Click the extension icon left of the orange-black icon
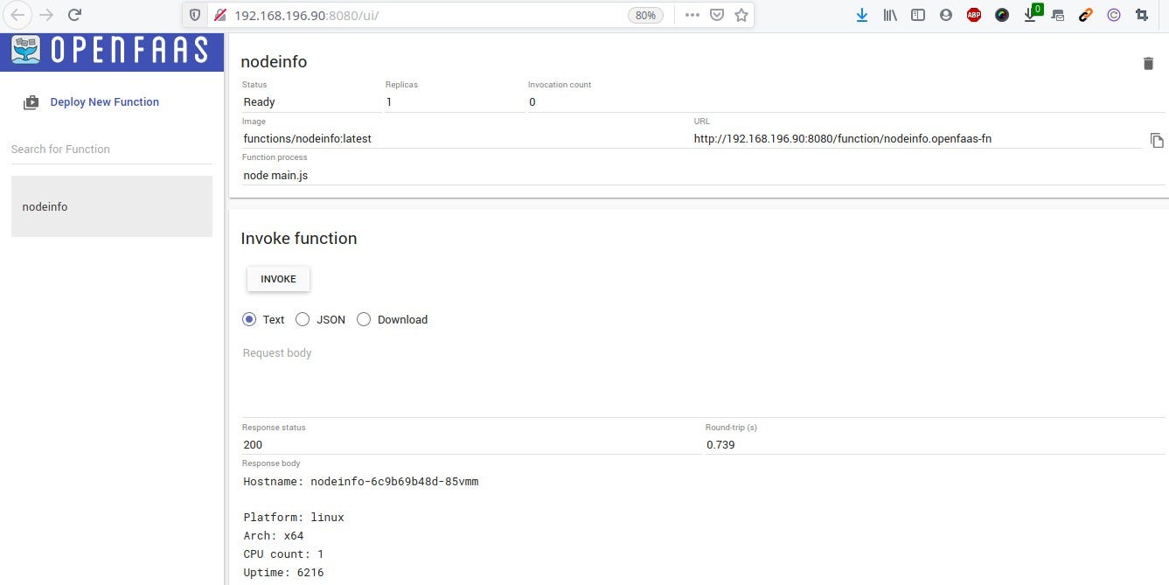 click(1058, 15)
